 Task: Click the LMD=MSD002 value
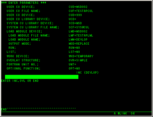pos(78,31)
